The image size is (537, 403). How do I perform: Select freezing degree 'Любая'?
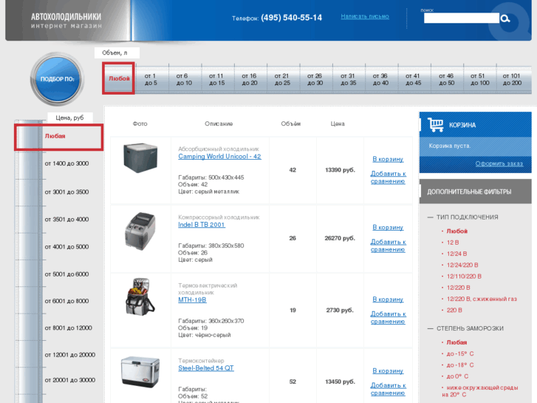[x=456, y=342]
